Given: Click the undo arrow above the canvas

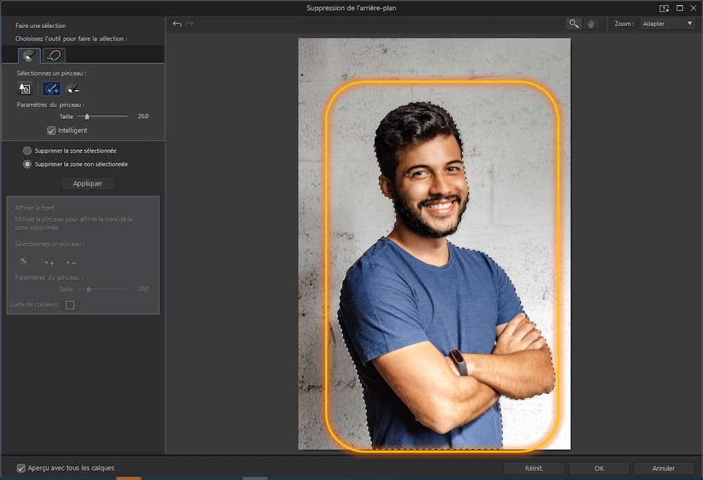Looking at the screenshot, I should point(177,24).
